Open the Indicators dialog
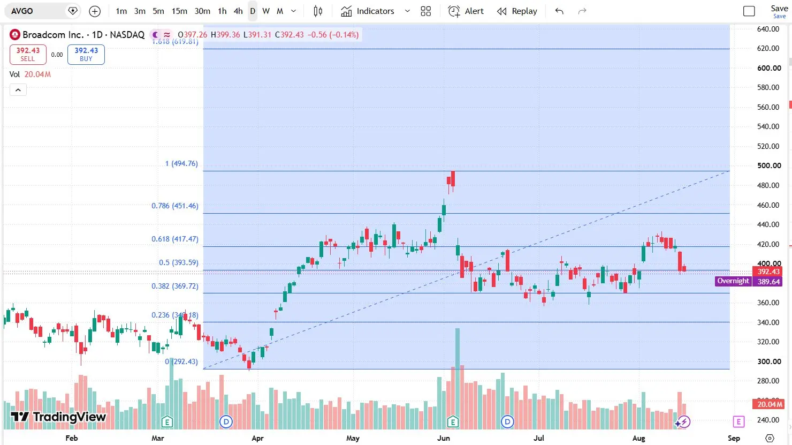The width and height of the screenshot is (792, 445). click(x=368, y=11)
